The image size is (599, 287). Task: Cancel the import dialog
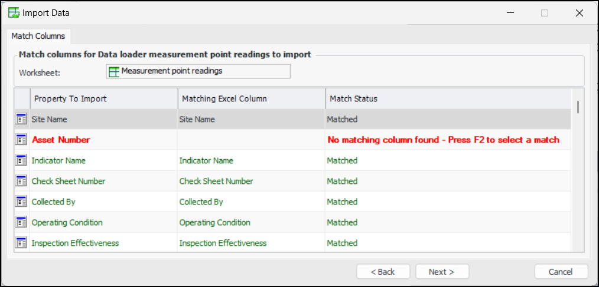pos(561,272)
